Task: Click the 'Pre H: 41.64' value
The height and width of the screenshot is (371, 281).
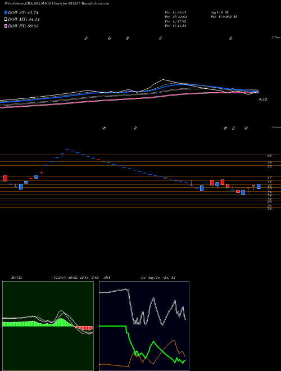Action: click(x=175, y=17)
